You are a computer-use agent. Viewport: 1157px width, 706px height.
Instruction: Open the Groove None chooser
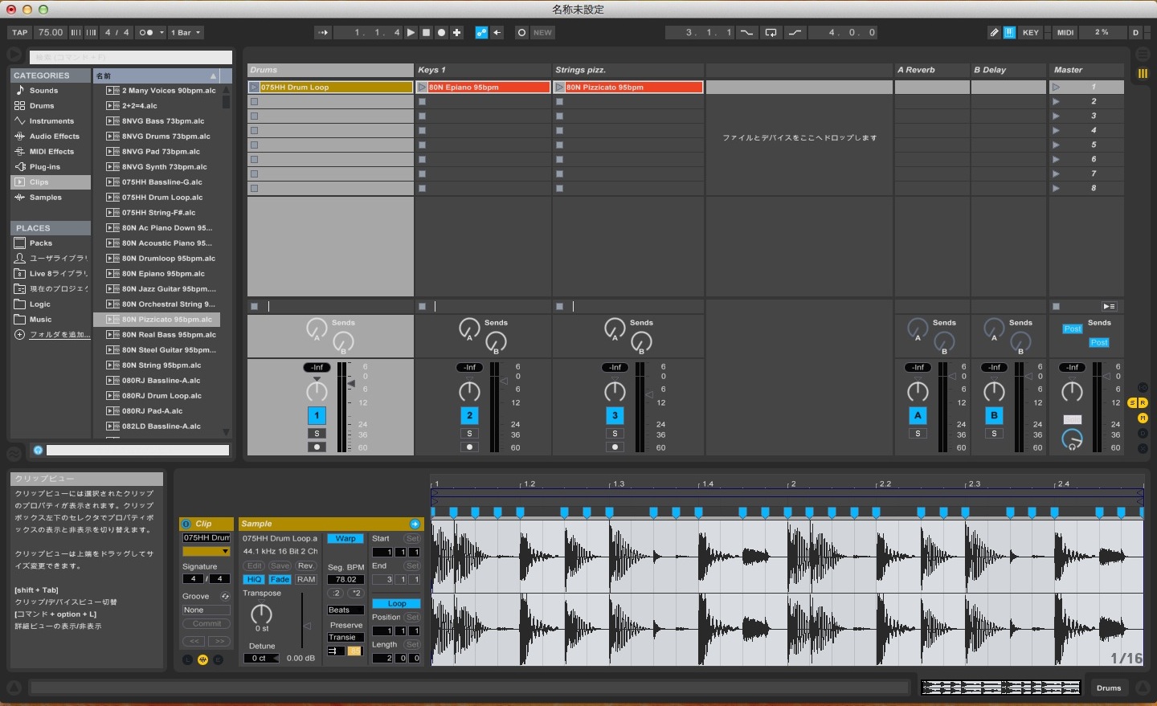tap(206, 610)
